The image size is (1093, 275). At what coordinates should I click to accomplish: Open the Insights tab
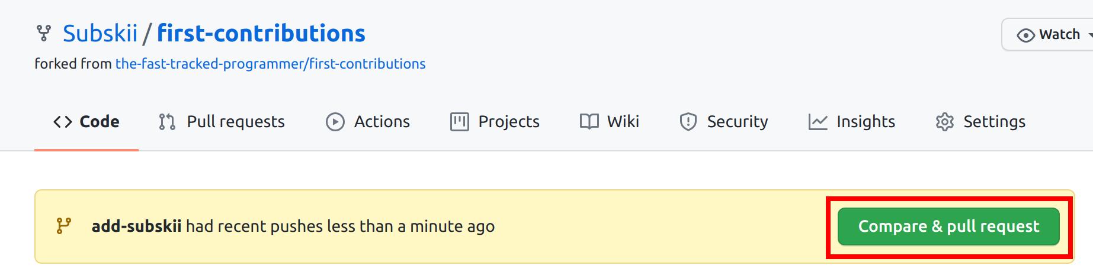click(866, 122)
